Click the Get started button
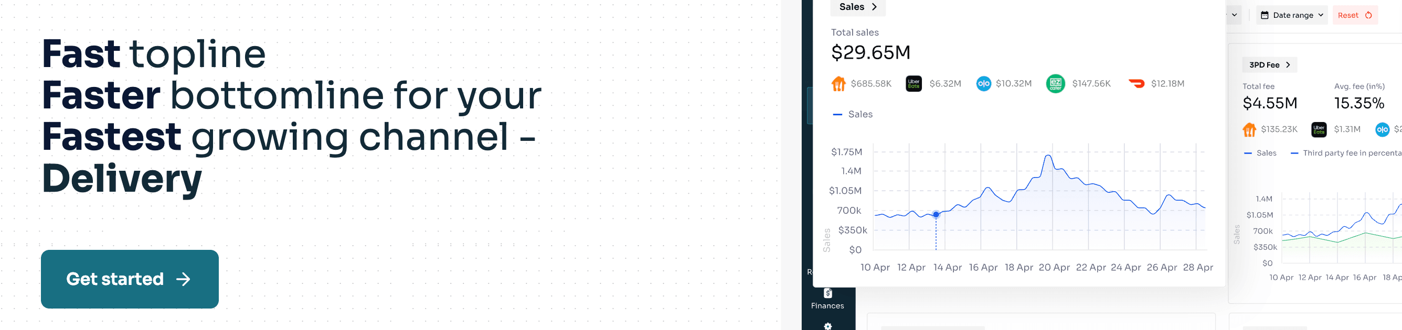 (130, 279)
